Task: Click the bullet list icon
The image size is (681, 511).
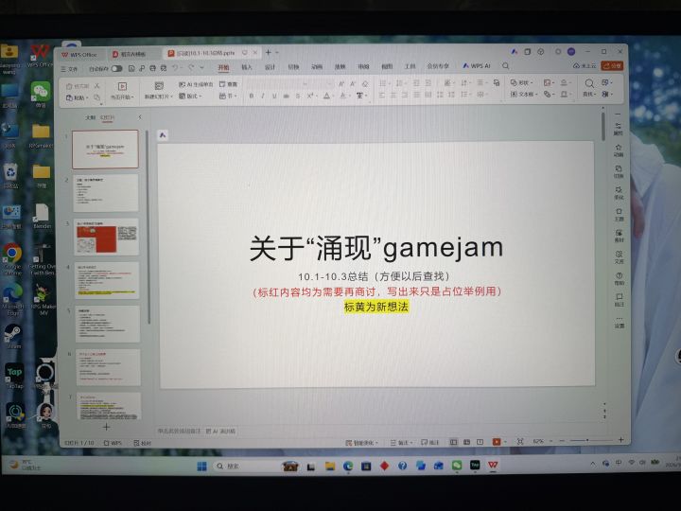Action: pyautogui.click(x=384, y=83)
